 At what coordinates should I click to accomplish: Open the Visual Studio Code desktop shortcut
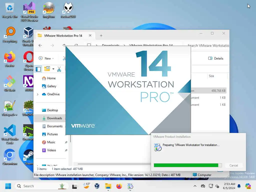click(x=10, y=134)
